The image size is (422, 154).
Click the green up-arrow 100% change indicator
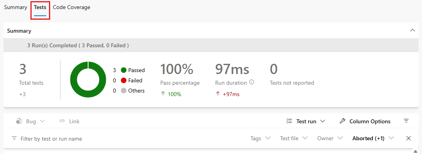[x=171, y=94]
